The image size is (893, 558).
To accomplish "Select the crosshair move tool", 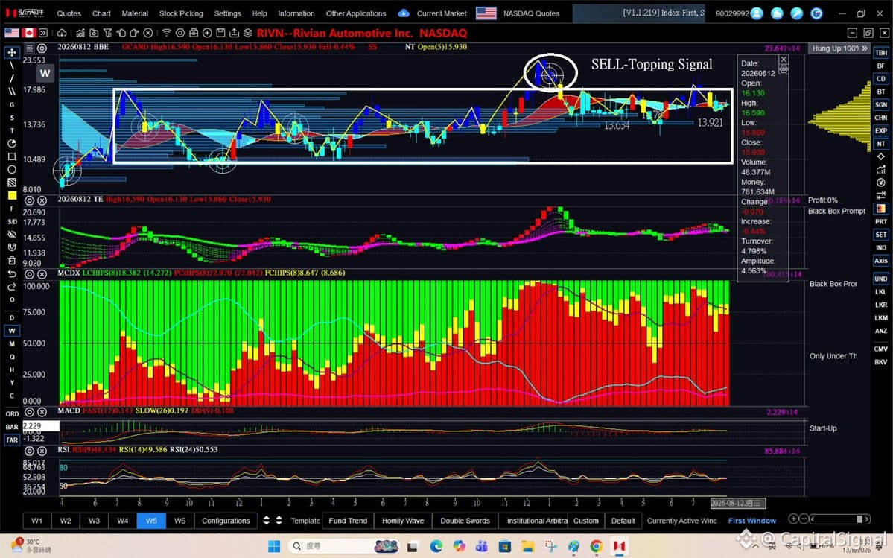I will click(11, 52).
